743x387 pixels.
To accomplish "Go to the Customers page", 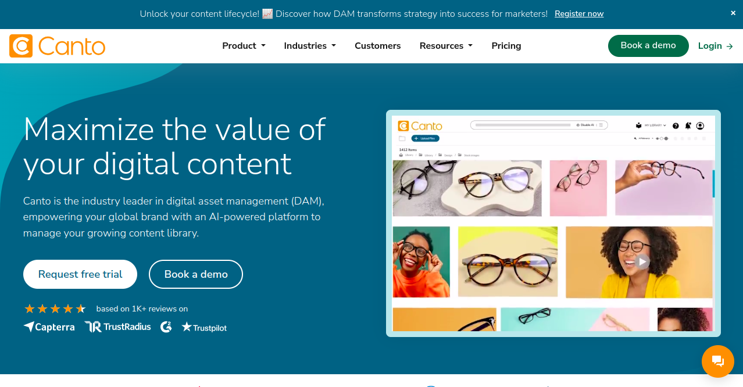I will (x=378, y=46).
